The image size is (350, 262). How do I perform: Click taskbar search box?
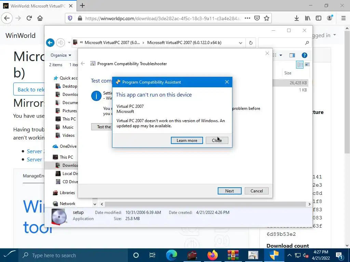pyautogui.click(x=73, y=255)
